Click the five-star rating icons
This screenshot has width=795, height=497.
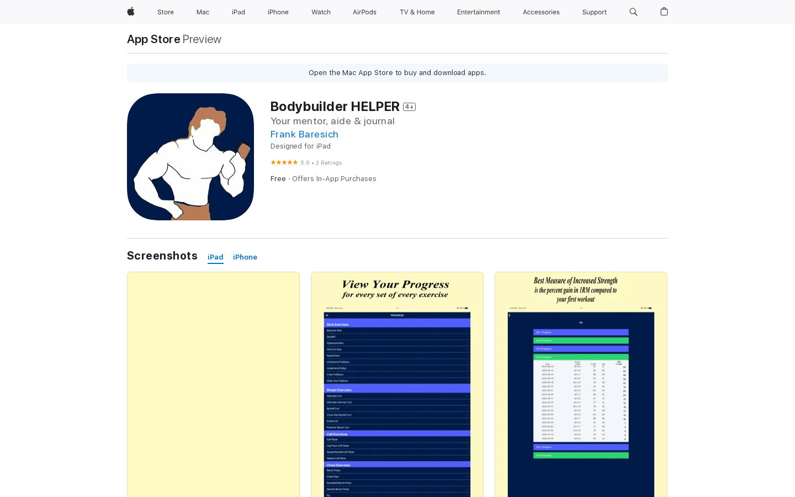point(284,162)
